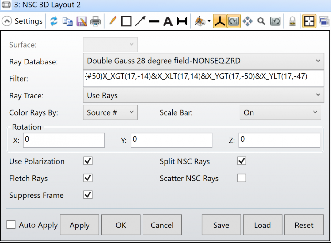Select the zoom magnifier tool
The image size is (331, 243).
click(261, 21)
